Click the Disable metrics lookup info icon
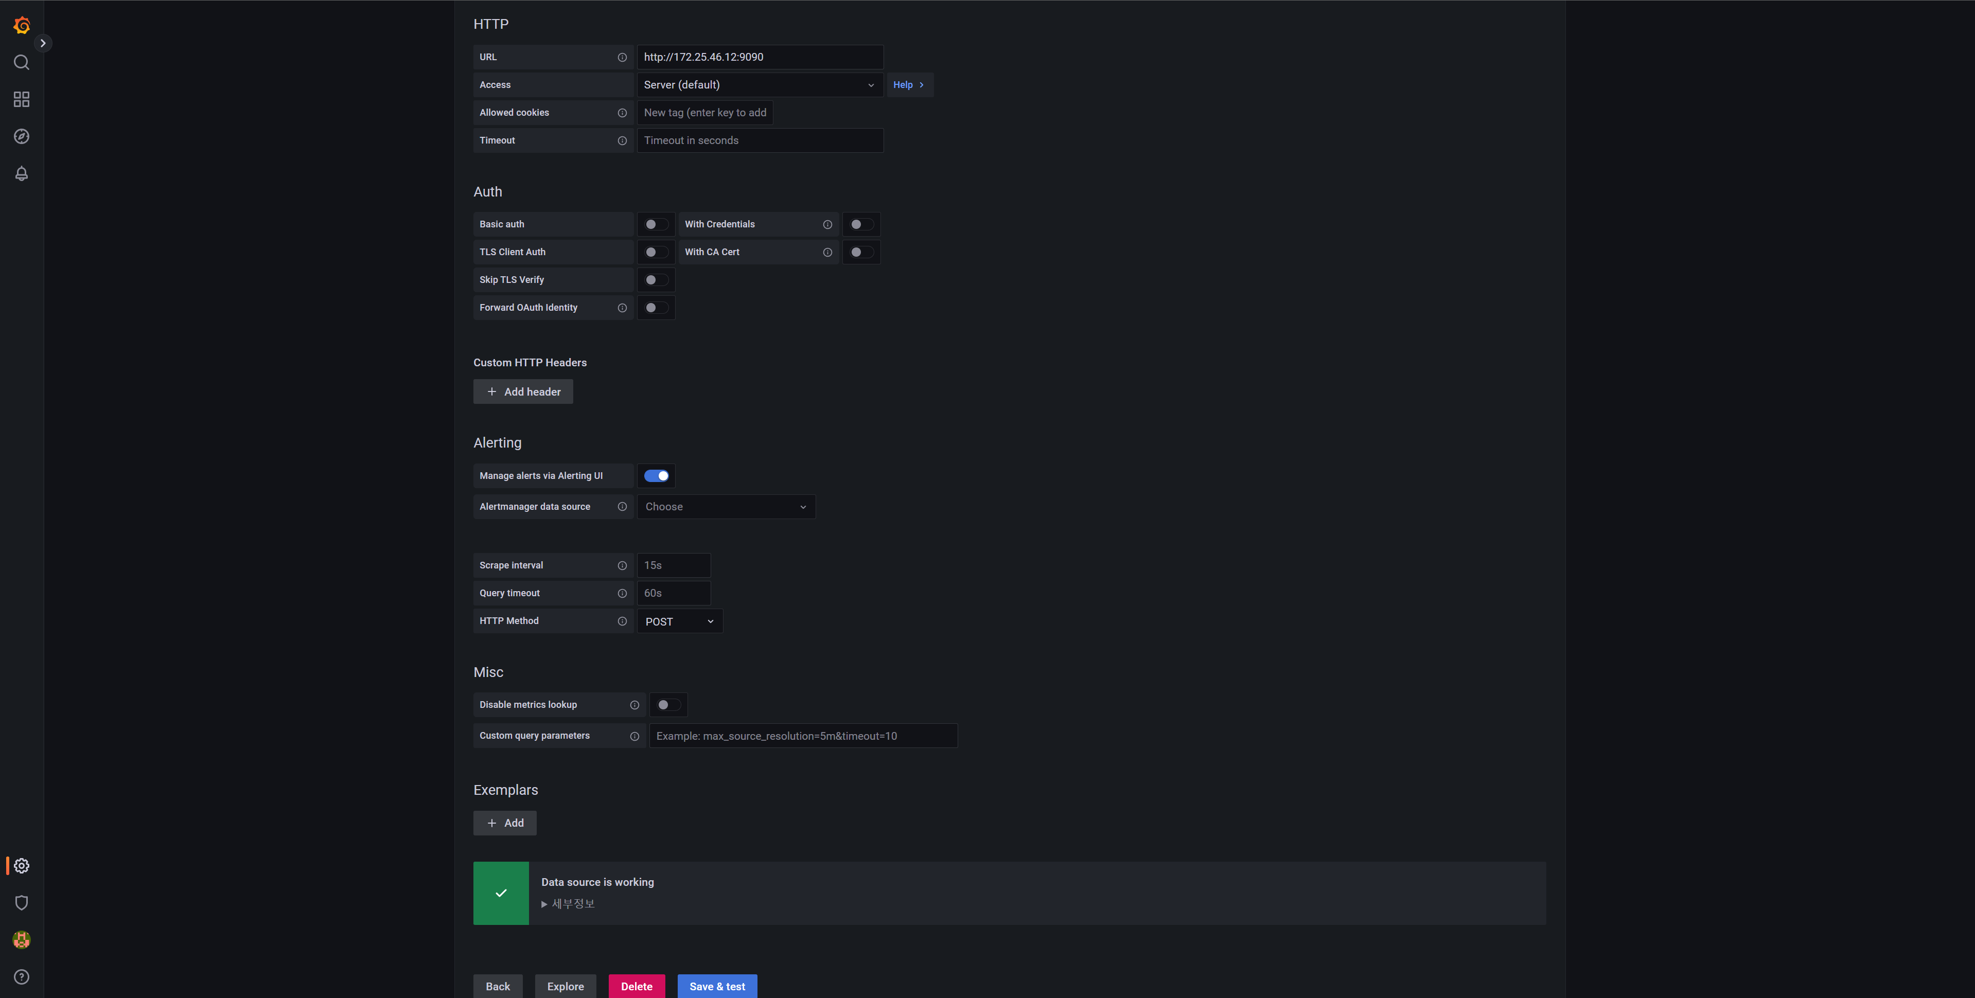This screenshot has width=1975, height=998. (x=634, y=705)
